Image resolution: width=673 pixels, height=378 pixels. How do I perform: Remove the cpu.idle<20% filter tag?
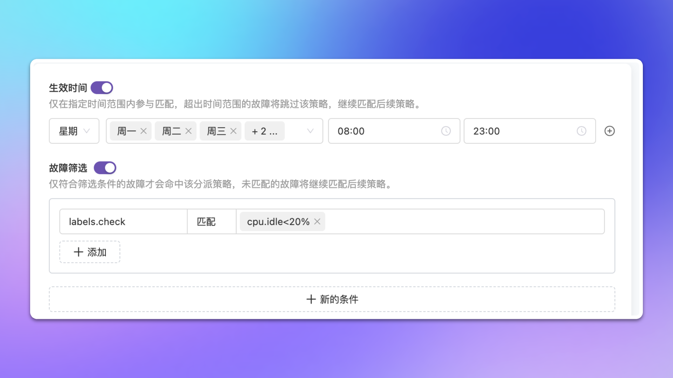[x=317, y=222]
